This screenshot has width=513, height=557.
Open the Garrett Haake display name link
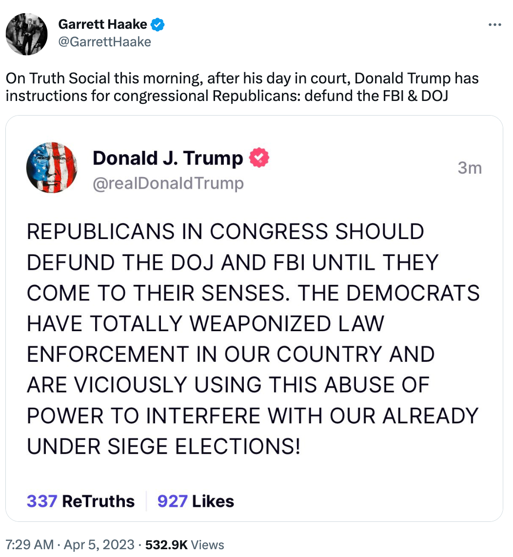tap(102, 24)
